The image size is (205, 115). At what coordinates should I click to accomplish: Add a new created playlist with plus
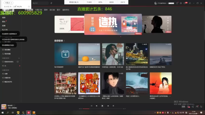[19, 58]
